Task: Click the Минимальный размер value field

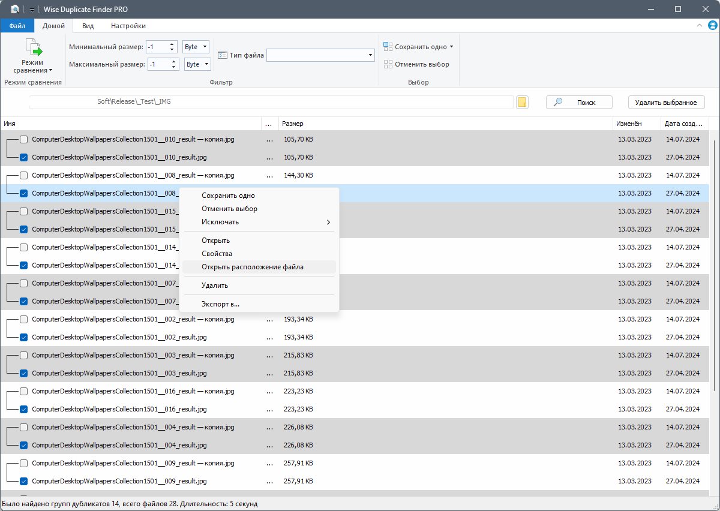Action: click(x=157, y=47)
